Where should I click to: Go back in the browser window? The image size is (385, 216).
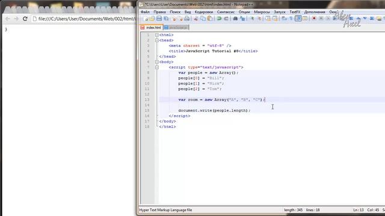click(8, 19)
